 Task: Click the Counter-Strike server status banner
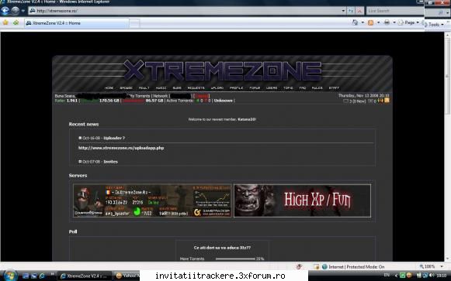[x=152, y=200]
